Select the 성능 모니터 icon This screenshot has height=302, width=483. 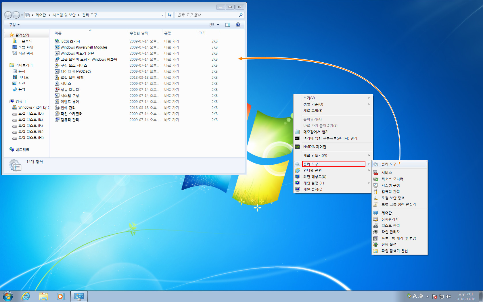57,90
